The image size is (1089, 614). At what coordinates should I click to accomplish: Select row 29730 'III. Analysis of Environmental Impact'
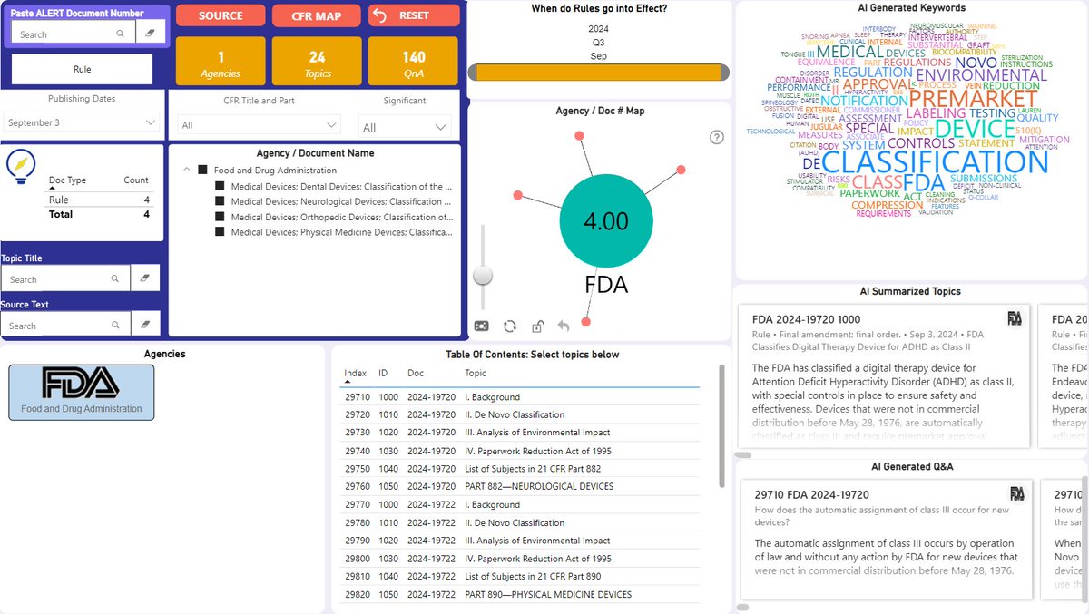(x=521, y=433)
